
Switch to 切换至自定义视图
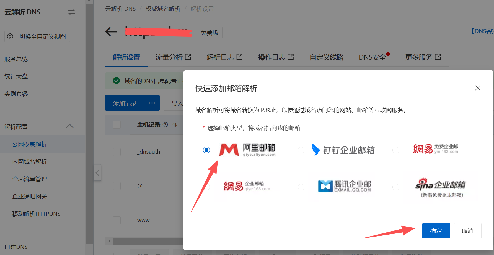click(43, 36)
